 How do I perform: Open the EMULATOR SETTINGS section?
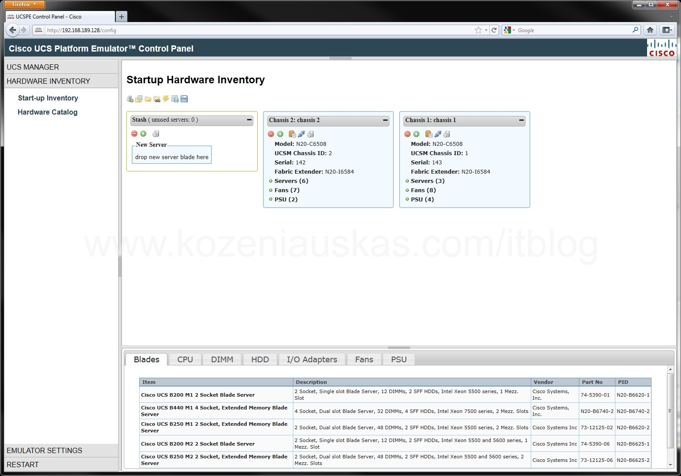pos(61,450)
